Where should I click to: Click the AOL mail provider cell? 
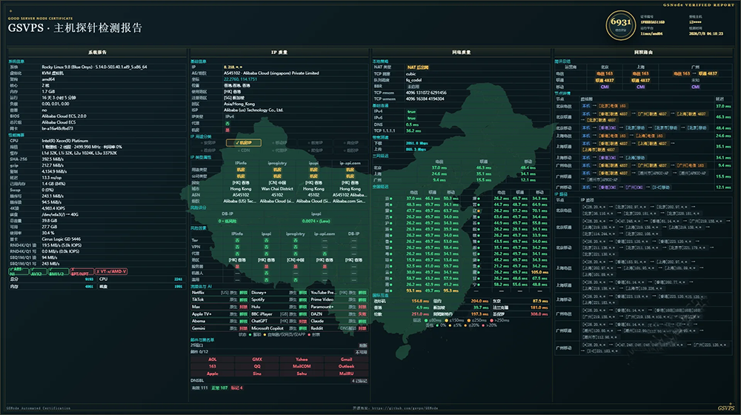[x=212, y=359]
